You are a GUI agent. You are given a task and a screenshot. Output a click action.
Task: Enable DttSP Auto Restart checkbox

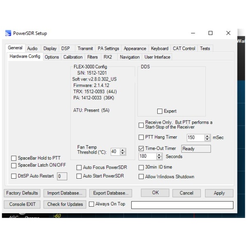tap(14, 176)
